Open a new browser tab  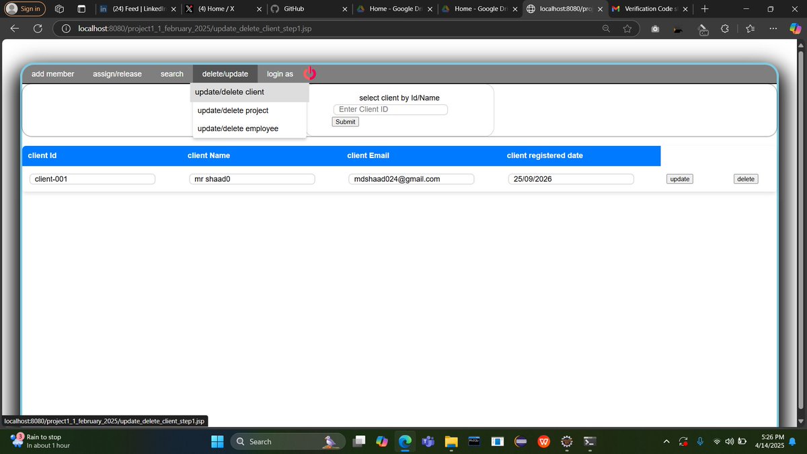coord(704,9)
